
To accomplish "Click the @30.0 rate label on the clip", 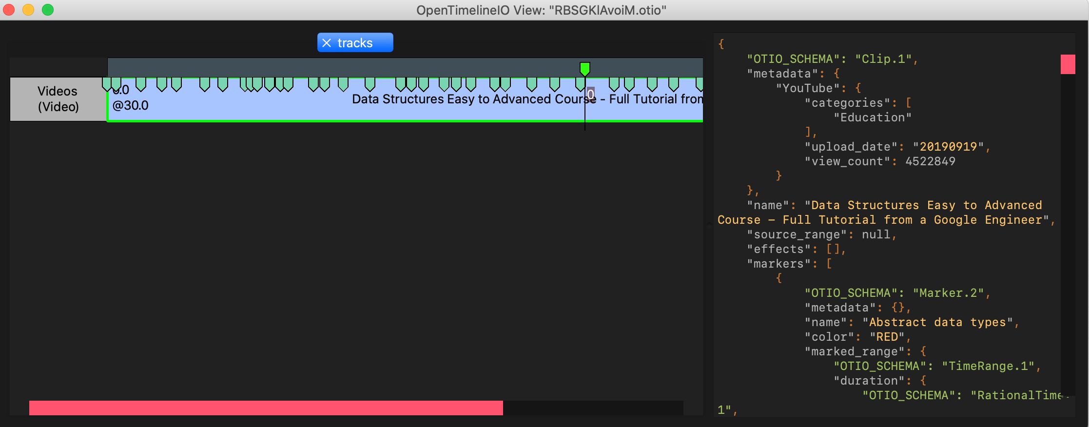I will coord(131,105).
